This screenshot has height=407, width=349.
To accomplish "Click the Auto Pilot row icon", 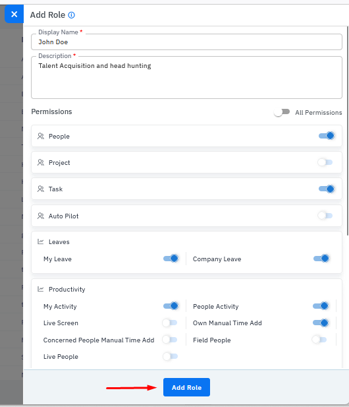I will point(41,216).
